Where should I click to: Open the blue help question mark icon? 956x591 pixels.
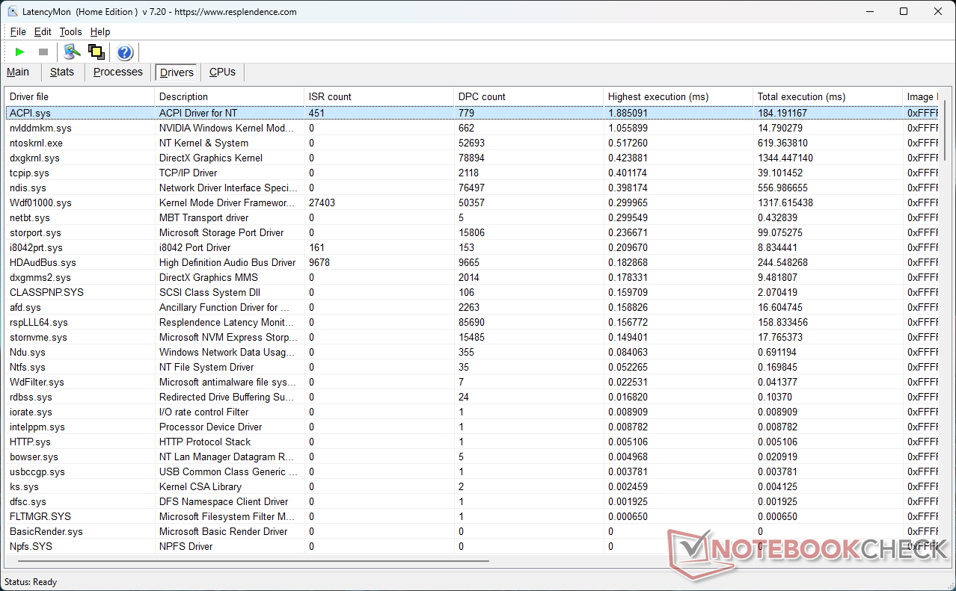[125, 52]
